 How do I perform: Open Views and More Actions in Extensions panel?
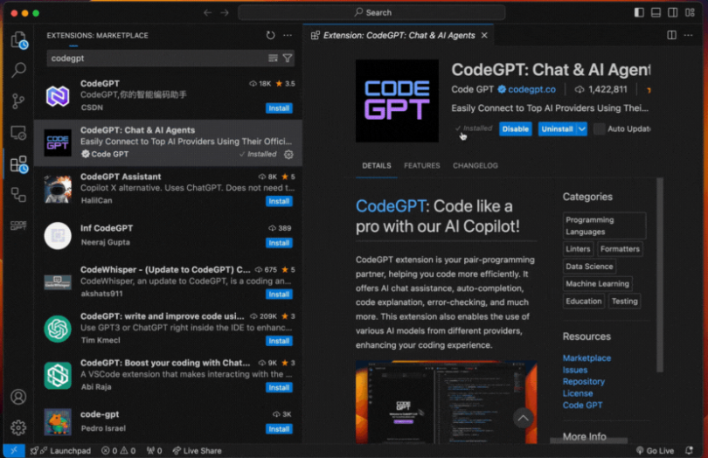(288, 35)
